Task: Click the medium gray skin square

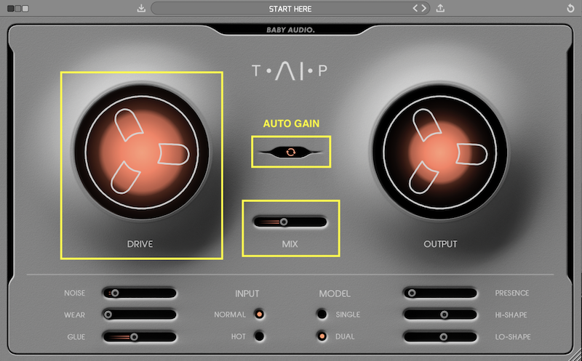Action: pyautogui.click(x=17, y=8)
